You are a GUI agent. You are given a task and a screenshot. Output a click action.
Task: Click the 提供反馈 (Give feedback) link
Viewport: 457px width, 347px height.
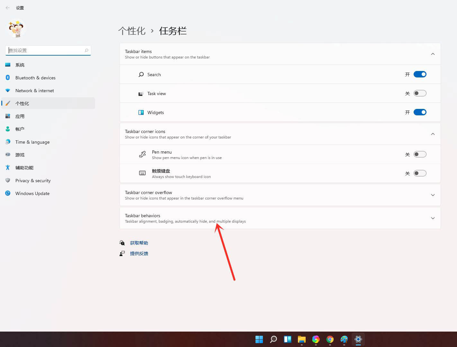point(139,253)
